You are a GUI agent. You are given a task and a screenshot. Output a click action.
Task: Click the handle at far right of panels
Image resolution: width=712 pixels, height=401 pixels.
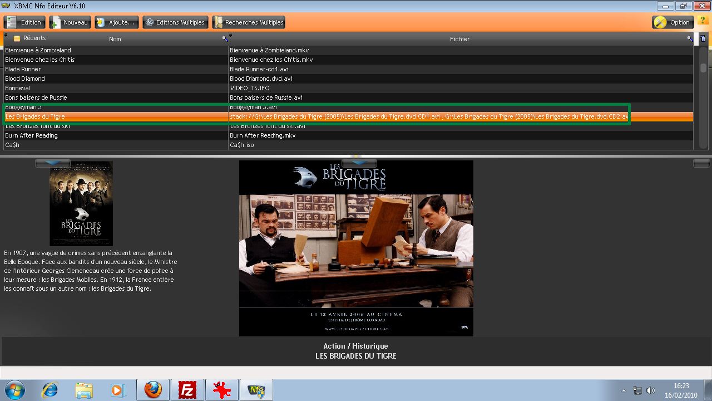pos(702,163)
